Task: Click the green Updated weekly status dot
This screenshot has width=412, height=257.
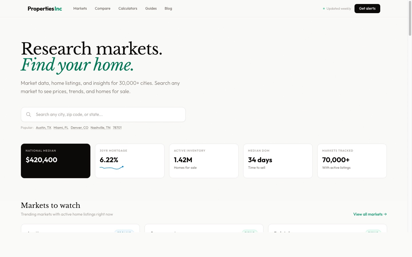Action: 324,9
